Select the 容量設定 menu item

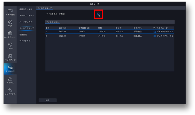(23, 35)
